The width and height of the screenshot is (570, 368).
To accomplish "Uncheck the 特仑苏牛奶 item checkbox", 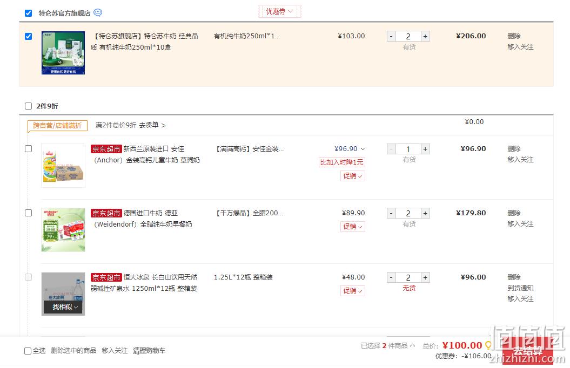I will [28, 36].
